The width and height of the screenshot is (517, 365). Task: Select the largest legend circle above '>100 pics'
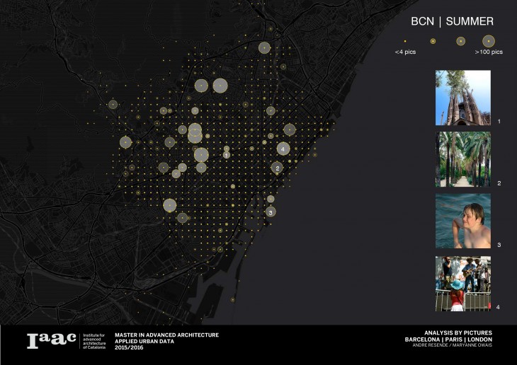pos(488,41)
